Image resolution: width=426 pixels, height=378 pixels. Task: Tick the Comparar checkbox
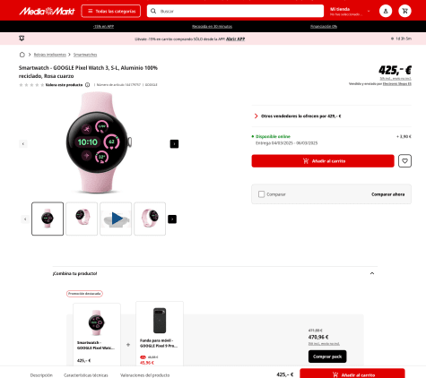261,194
